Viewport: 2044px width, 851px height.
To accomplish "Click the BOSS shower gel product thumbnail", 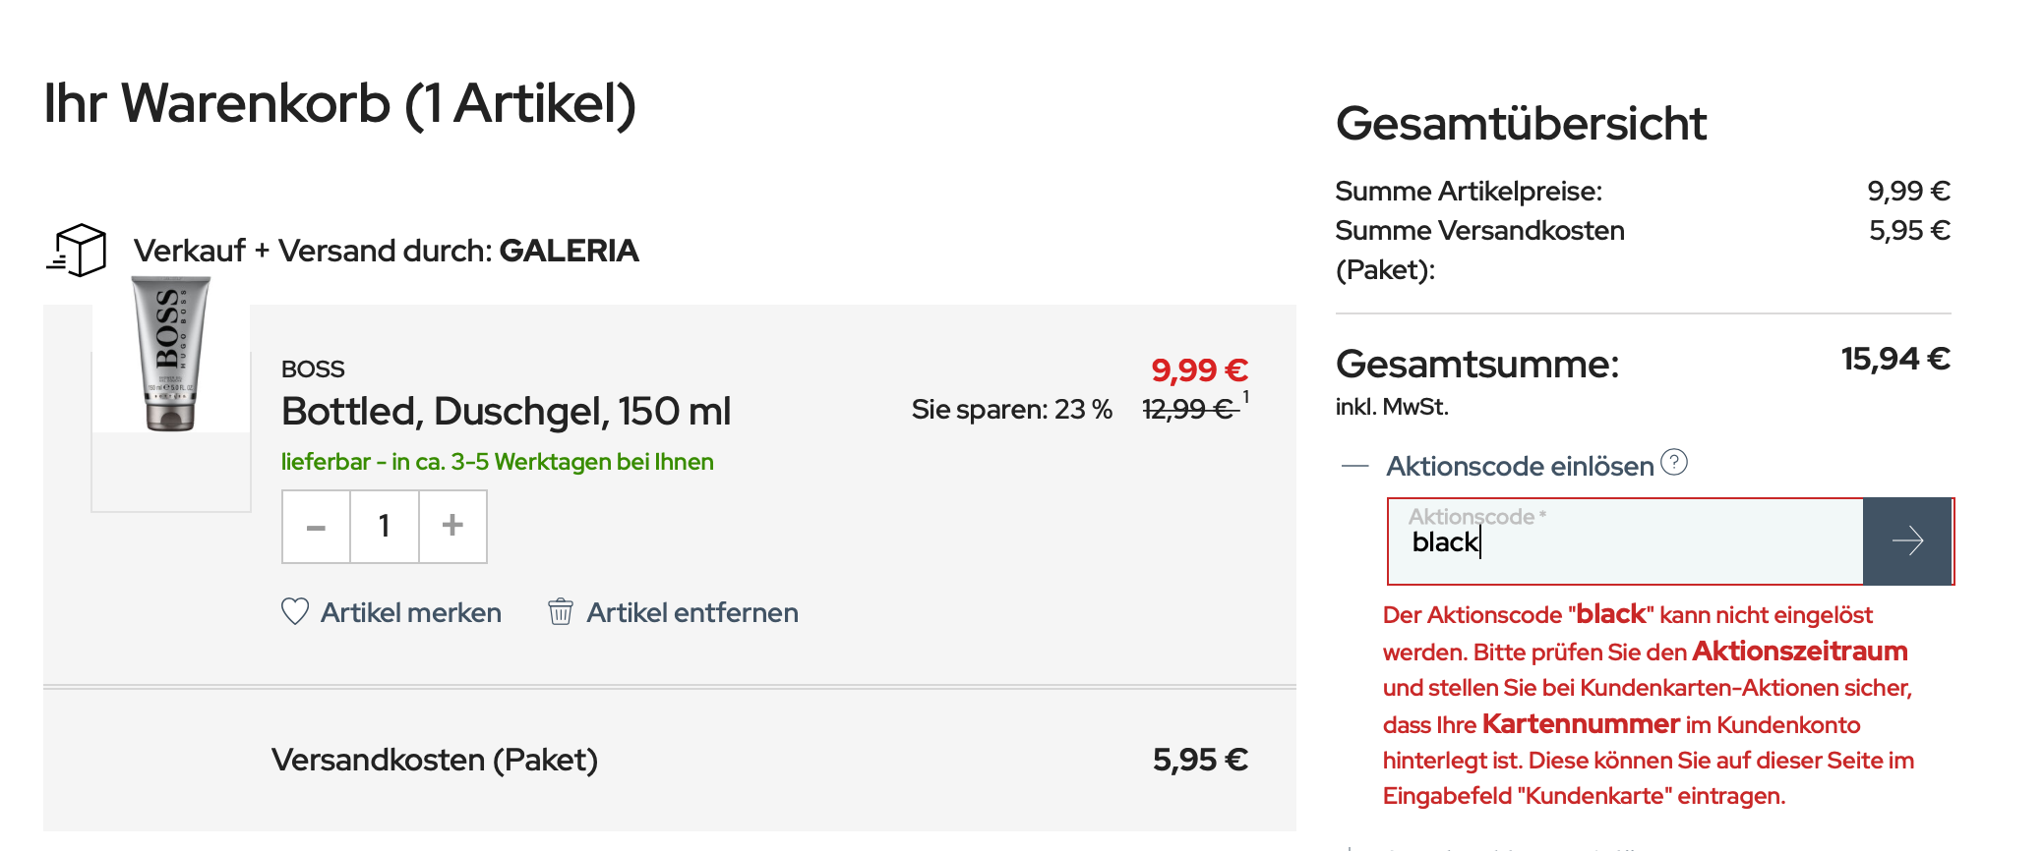I will coord(171,356).
